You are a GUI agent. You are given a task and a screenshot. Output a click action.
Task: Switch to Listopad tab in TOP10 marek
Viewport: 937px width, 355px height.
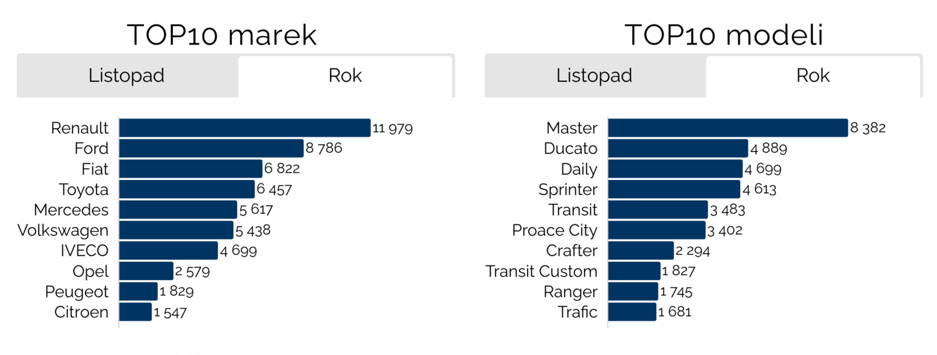coord(126,76)
